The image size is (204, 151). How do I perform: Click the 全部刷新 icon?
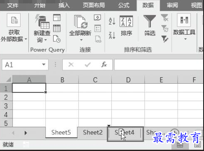[x=80, y=22]
